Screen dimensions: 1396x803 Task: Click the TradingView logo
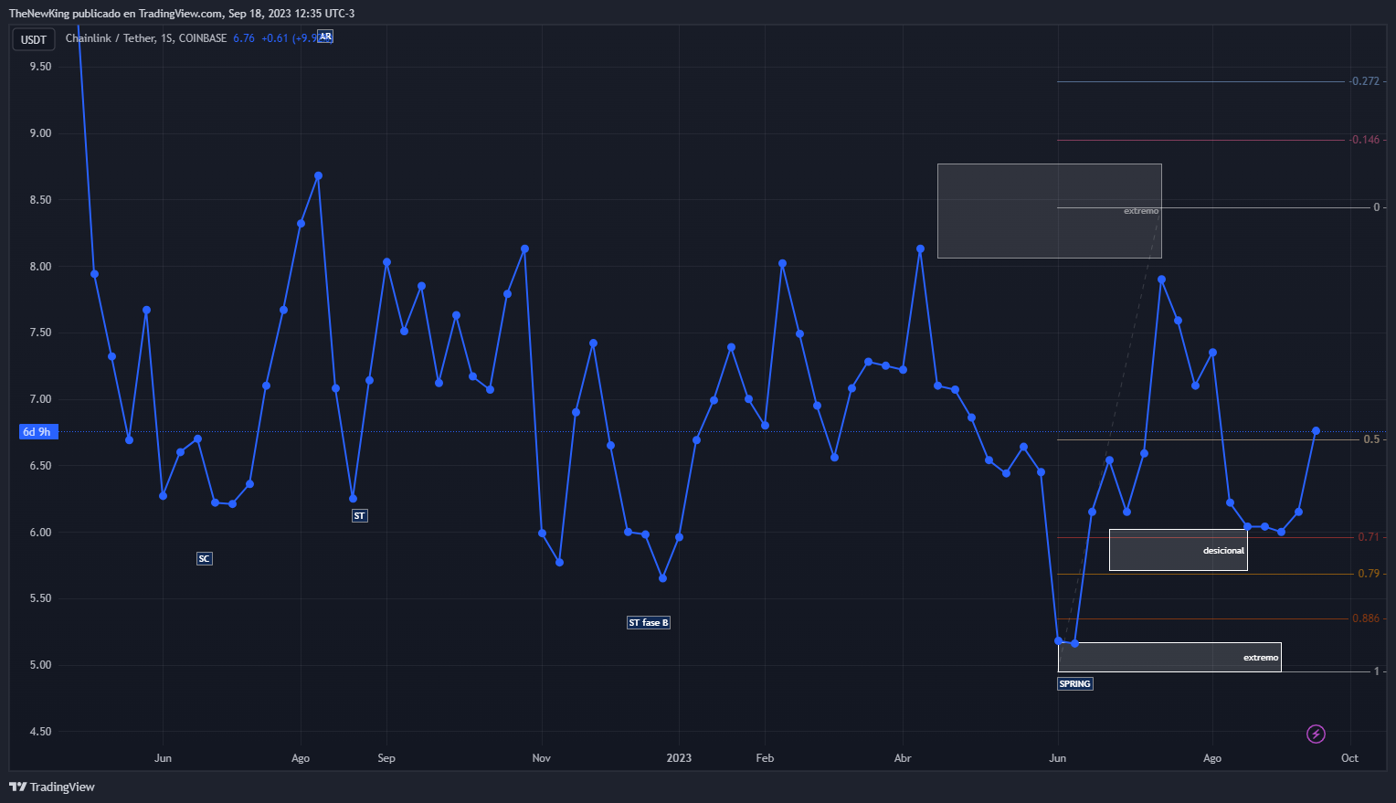click(x=52, y=787)
